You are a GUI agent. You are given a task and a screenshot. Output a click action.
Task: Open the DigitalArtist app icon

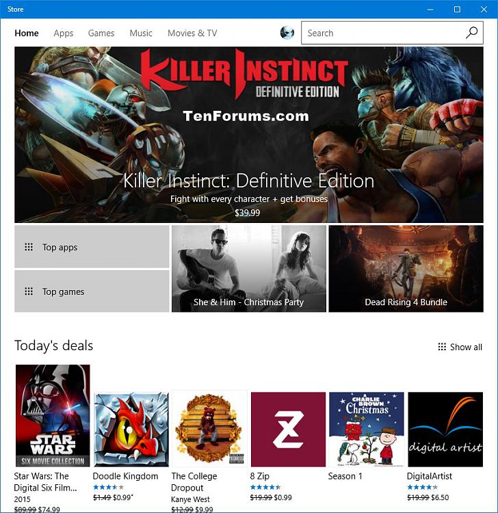(445, 430)
